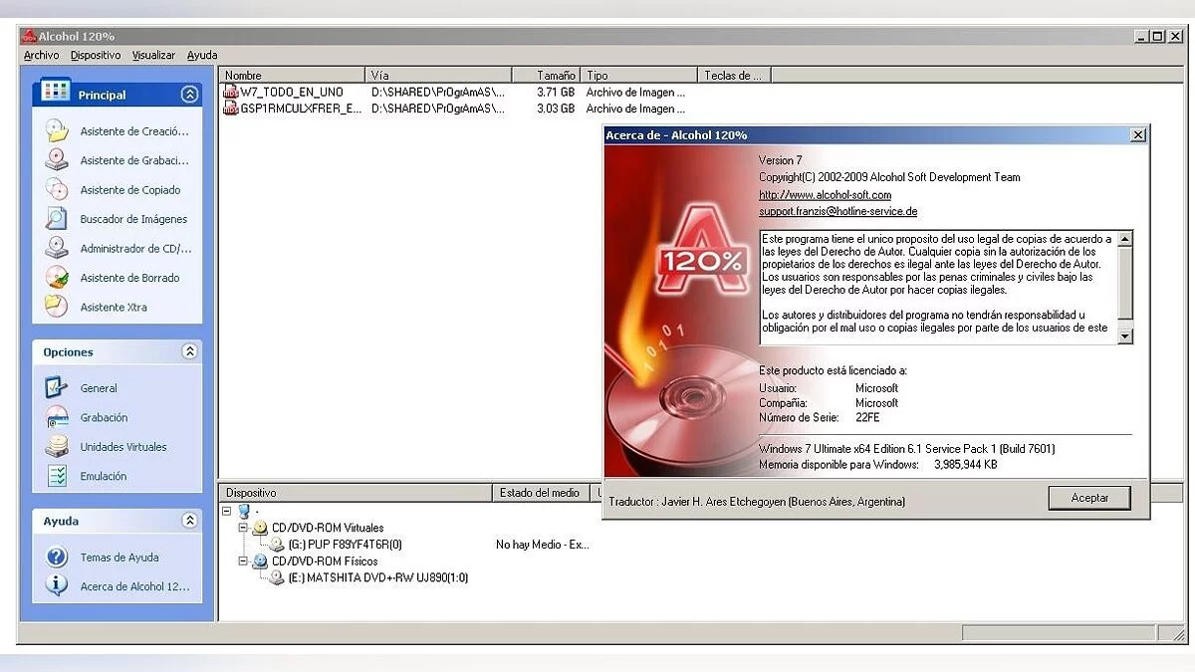Open the Archivo menu
Image resolution: width=1195 pixels, height=672 pixels.
(41, 56)
